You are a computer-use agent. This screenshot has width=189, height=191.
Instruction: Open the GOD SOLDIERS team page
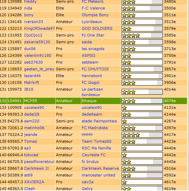[x=97, y=28]
